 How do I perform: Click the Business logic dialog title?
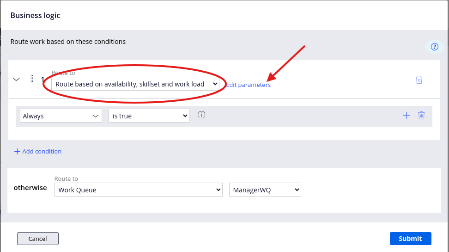pyautogui.click(x=35, y=15)
